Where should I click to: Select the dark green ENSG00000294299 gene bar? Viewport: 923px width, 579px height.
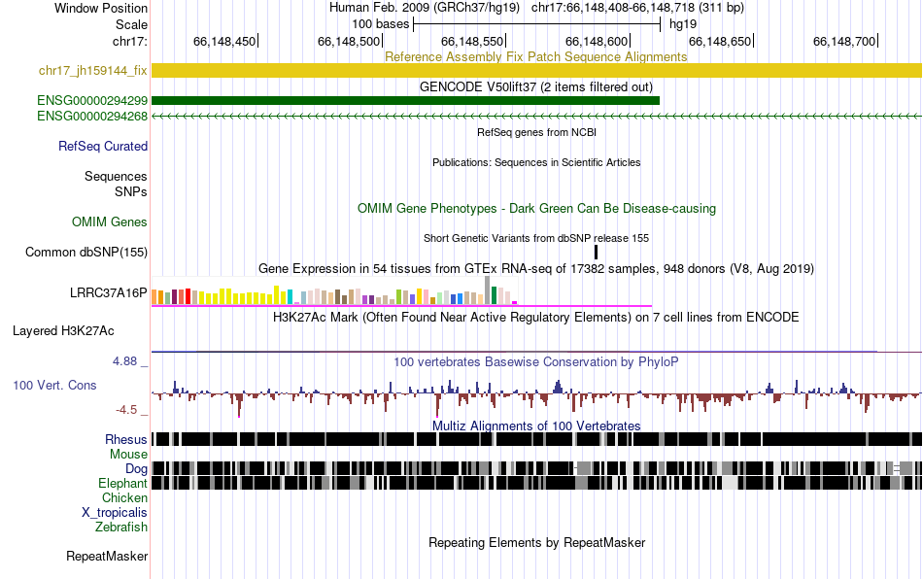405,101
